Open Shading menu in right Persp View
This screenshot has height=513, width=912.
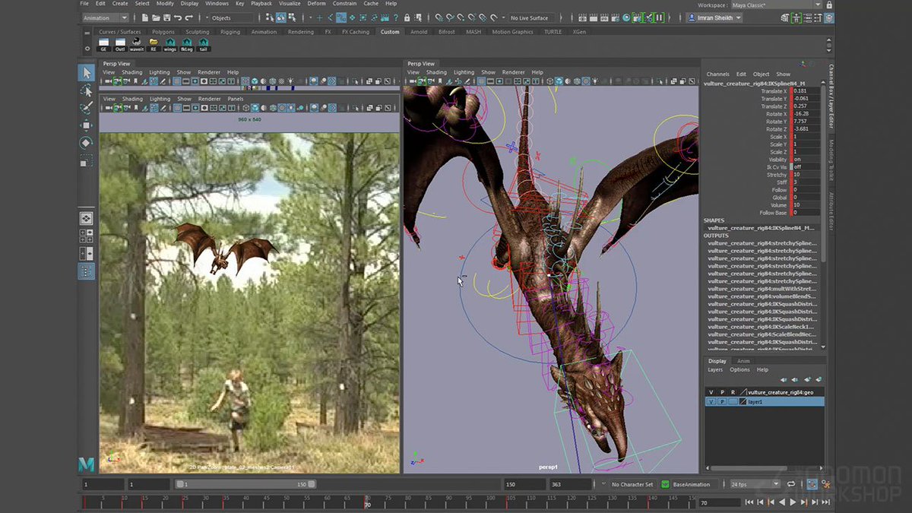[x=436, y=72]
